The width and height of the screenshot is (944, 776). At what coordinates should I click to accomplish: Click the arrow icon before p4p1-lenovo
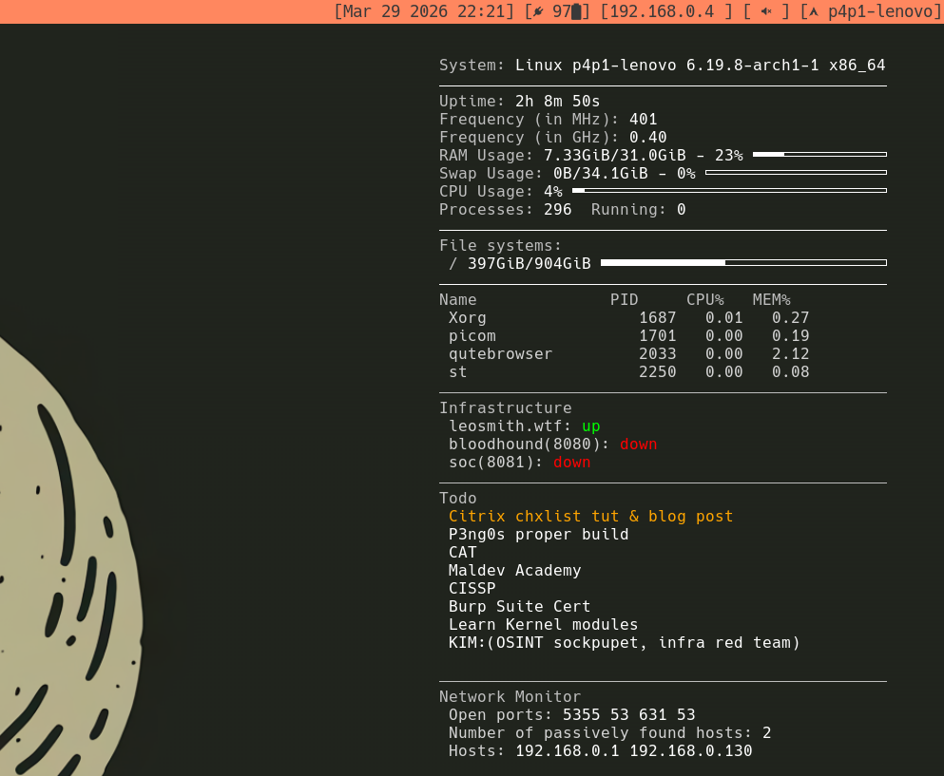pyautogui.click(x=814, y=11)
